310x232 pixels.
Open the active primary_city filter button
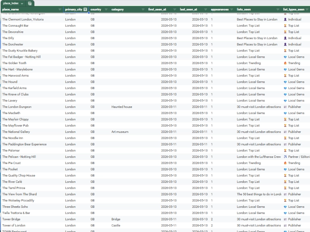(85, 10)
